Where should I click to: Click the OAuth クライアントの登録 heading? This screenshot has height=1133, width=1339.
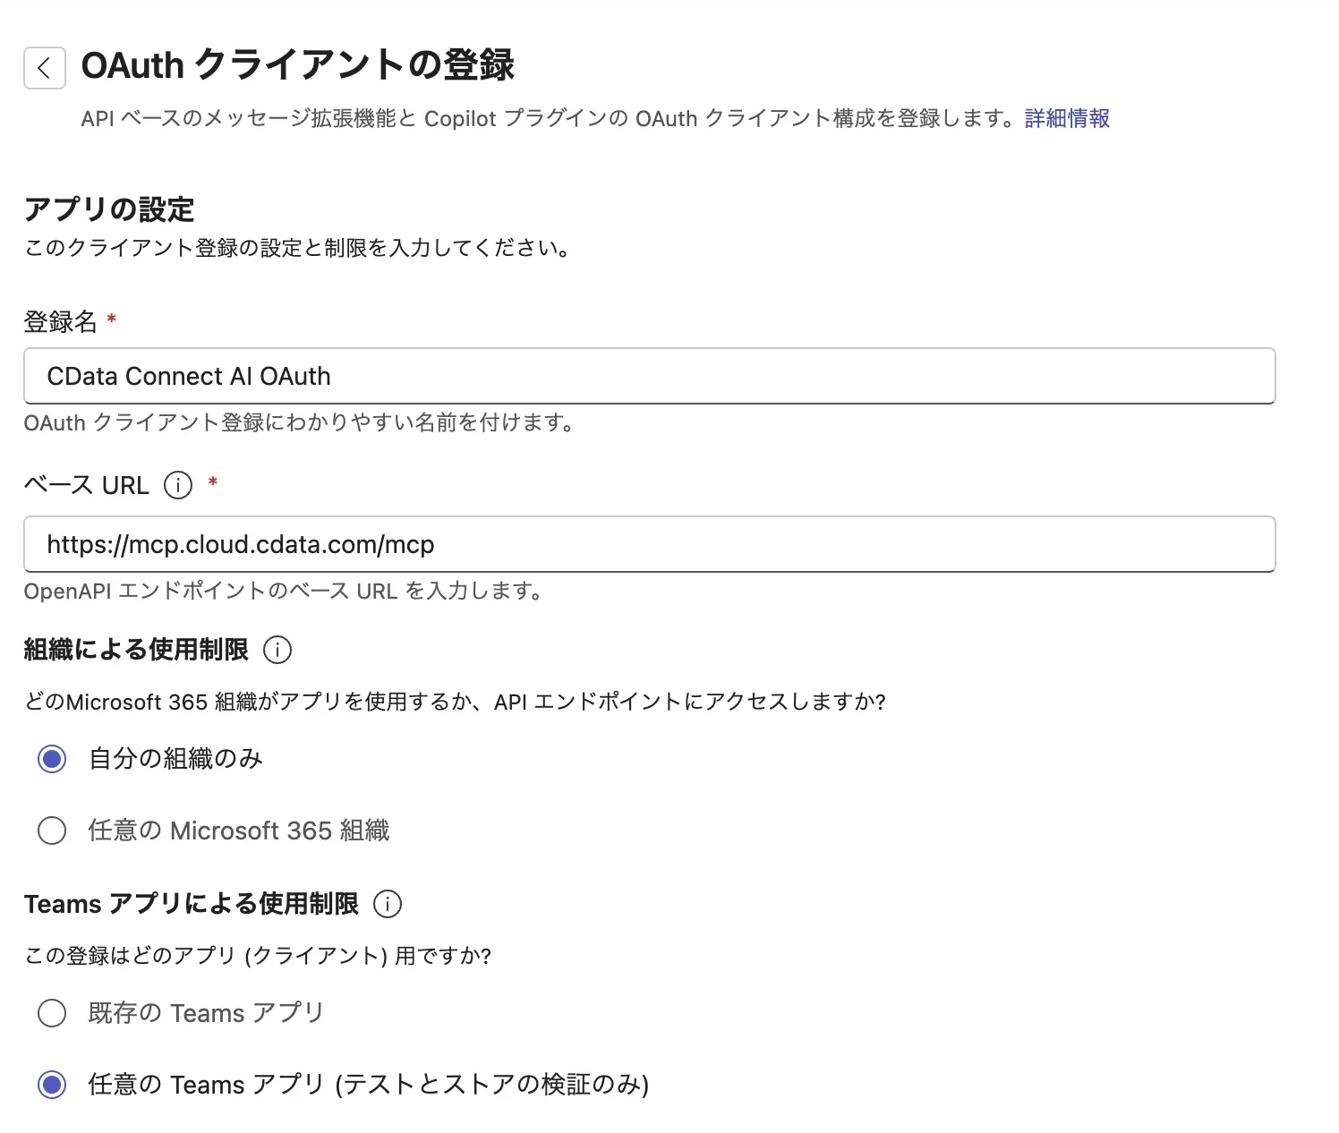pyautogui.click(x=298, y=65)
